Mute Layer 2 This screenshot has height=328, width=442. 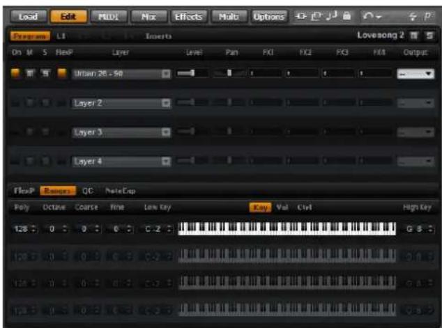click(x=30, y=103)
